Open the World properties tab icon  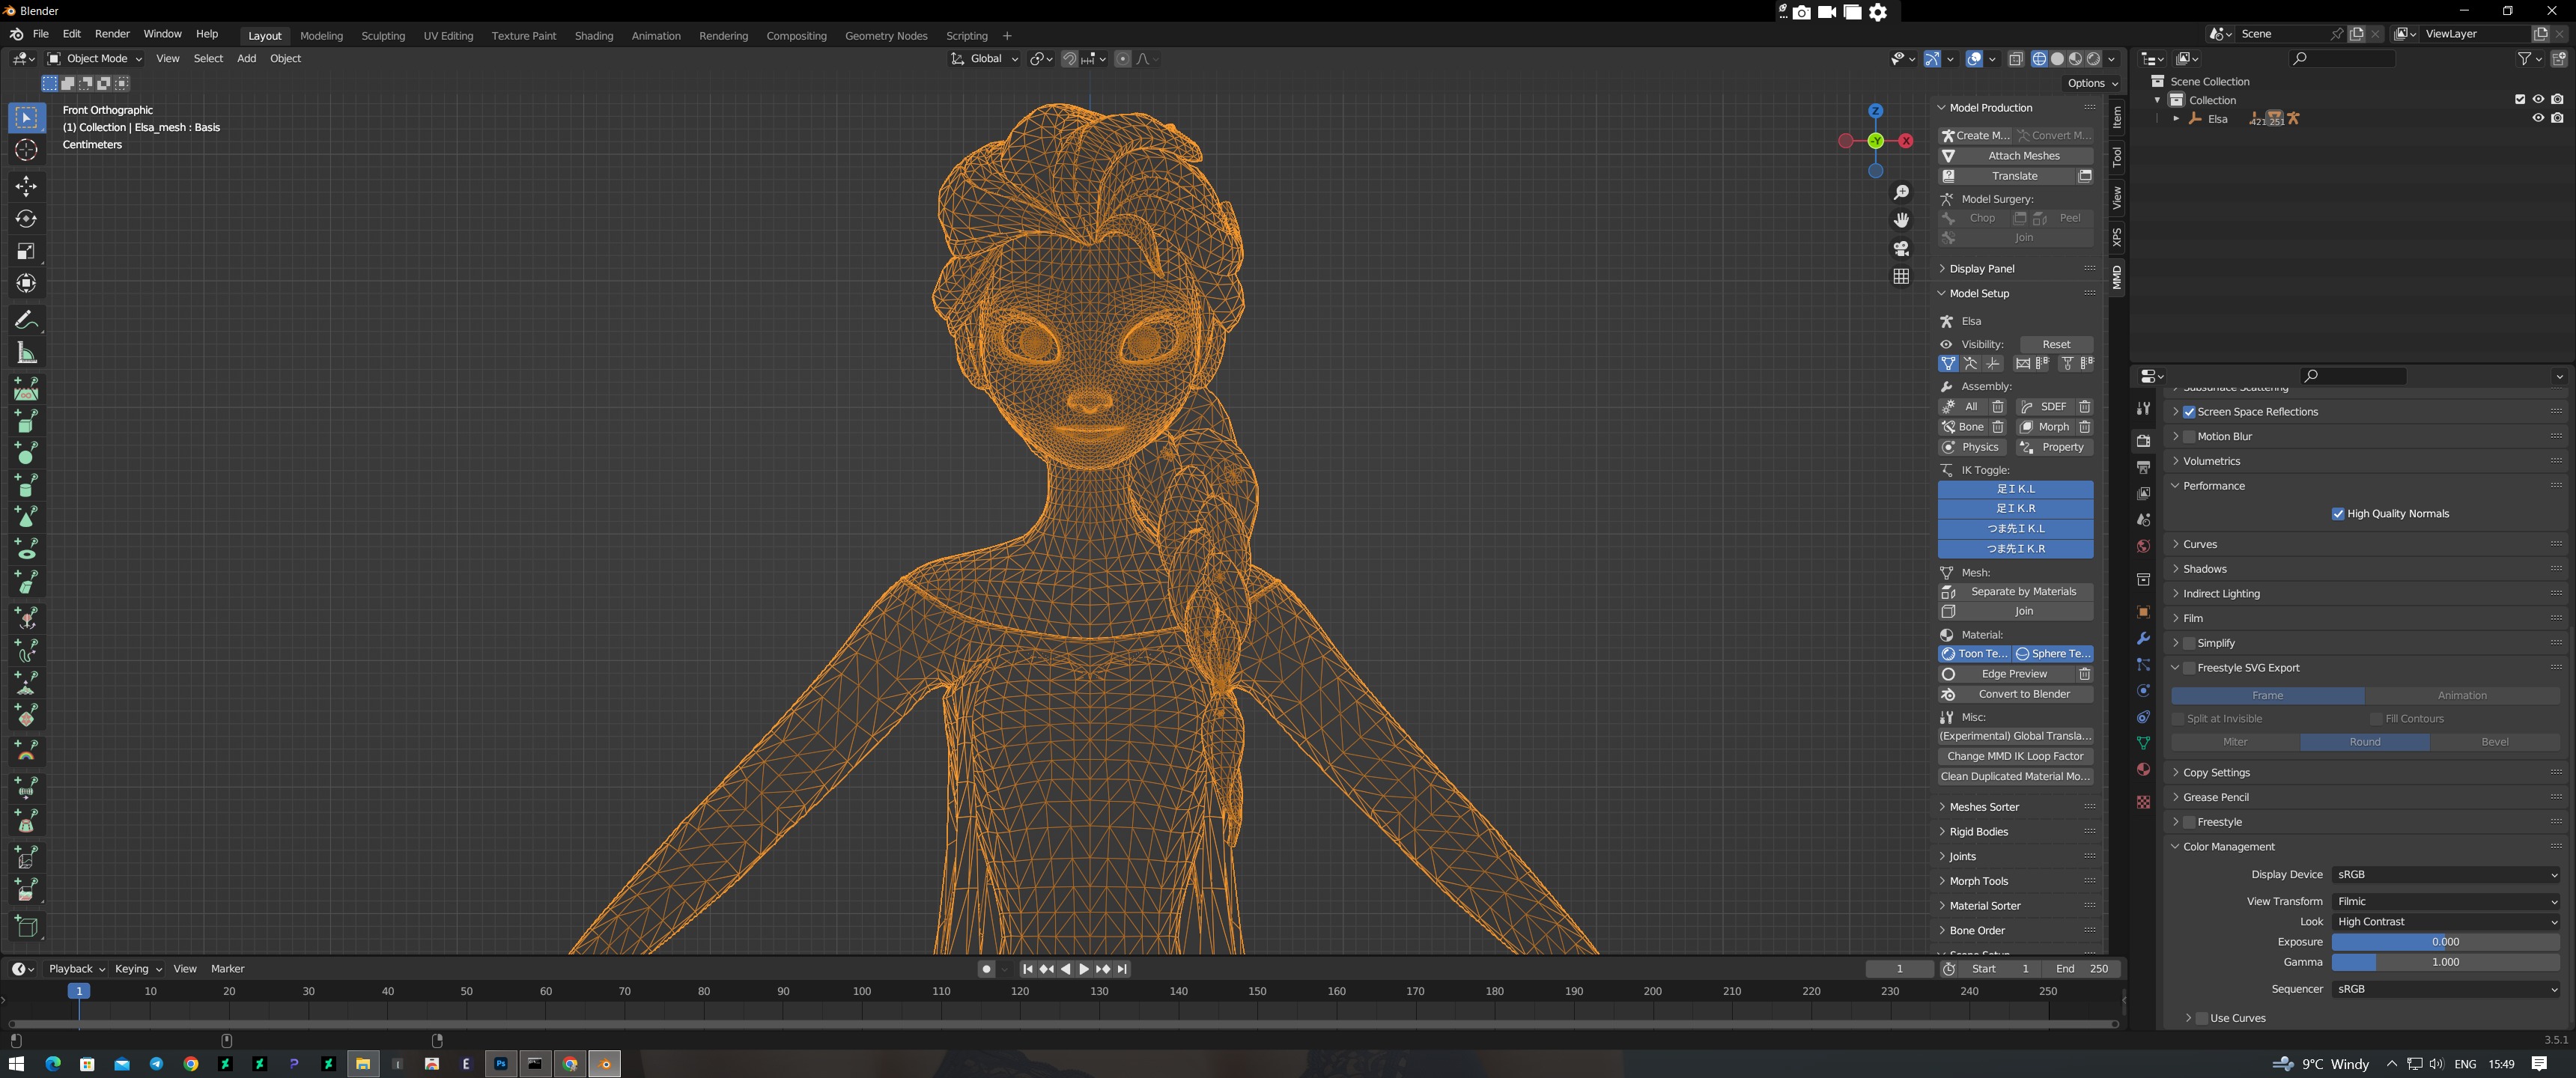(x=2143, y=546)
